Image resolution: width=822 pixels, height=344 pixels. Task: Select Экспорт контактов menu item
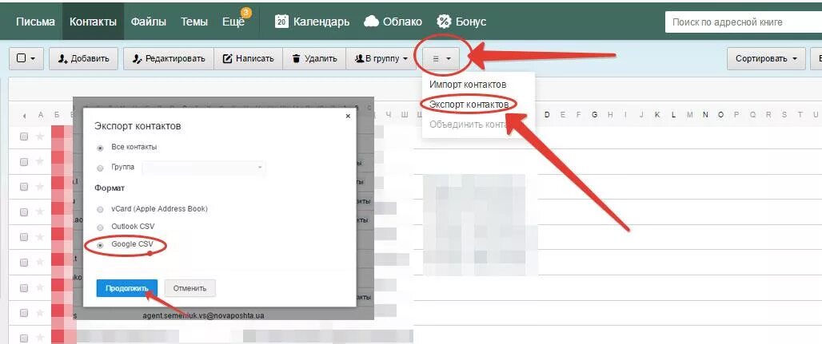coord(469,105)
